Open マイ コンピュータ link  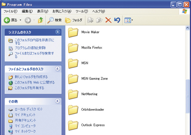click(25, 126)
